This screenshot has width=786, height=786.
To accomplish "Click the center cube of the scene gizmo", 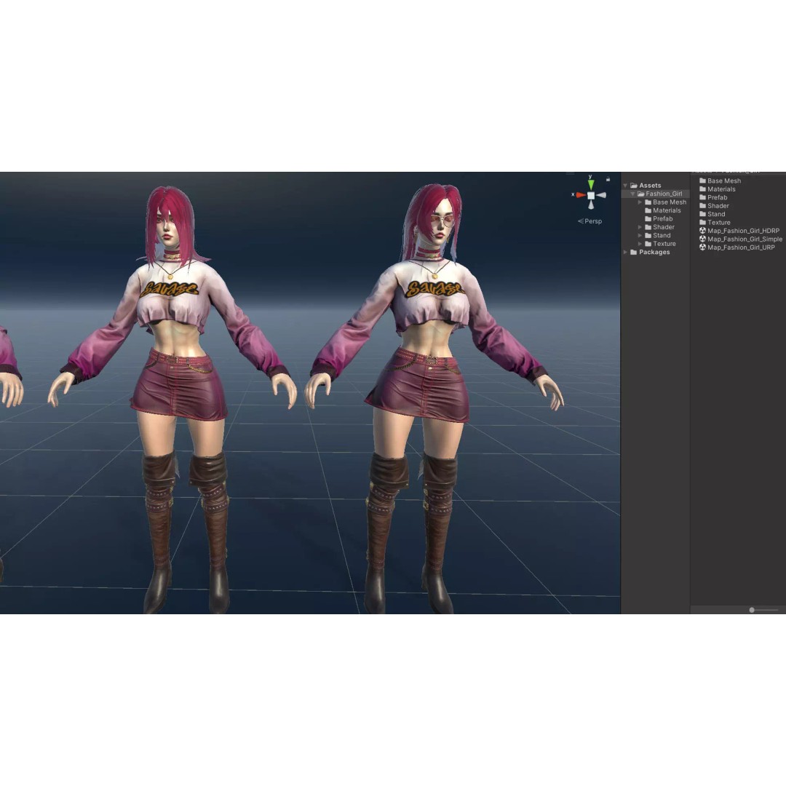I will click(591, 196).
